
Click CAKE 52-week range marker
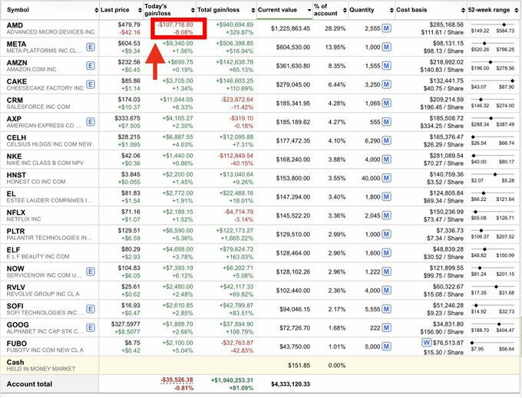click(x=512, y=81)
